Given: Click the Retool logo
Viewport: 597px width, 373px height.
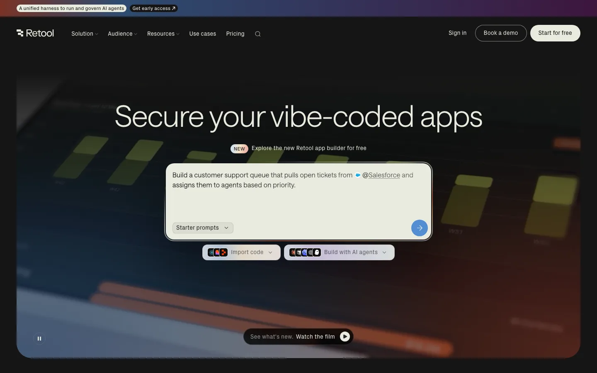Looking at the screenshot, I should [35, 33].
